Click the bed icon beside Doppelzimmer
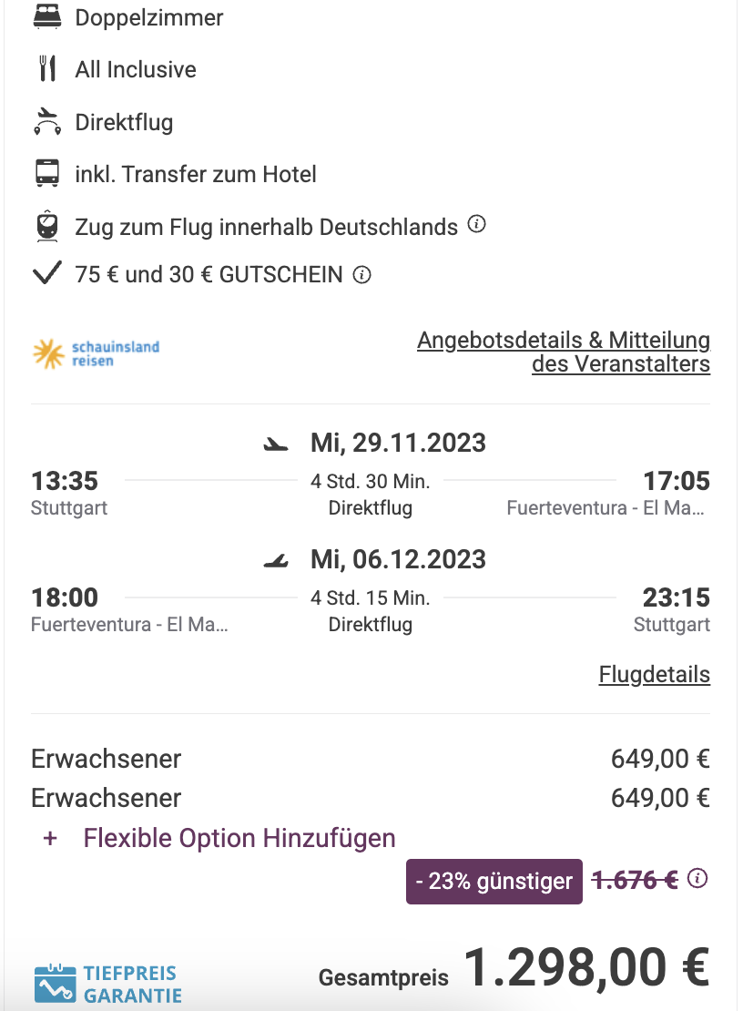The image size is (743, 1011). tap(47, 16)
